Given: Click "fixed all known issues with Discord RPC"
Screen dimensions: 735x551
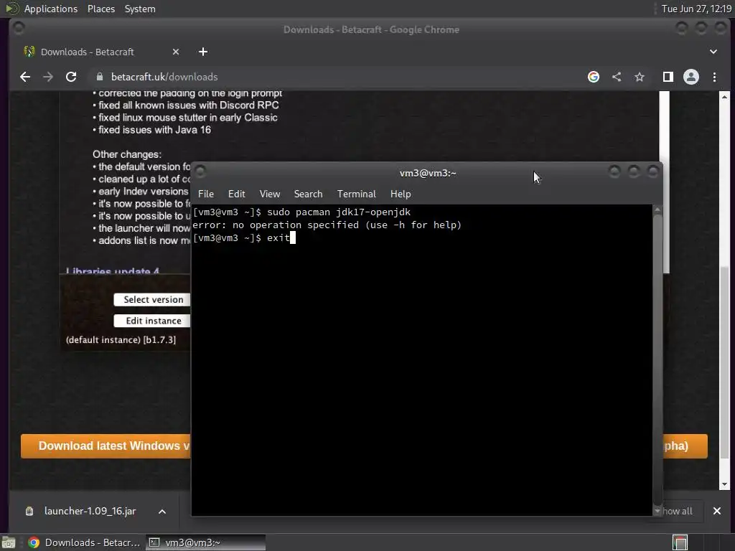Looking at the screenshot, I should pos(189,105).
